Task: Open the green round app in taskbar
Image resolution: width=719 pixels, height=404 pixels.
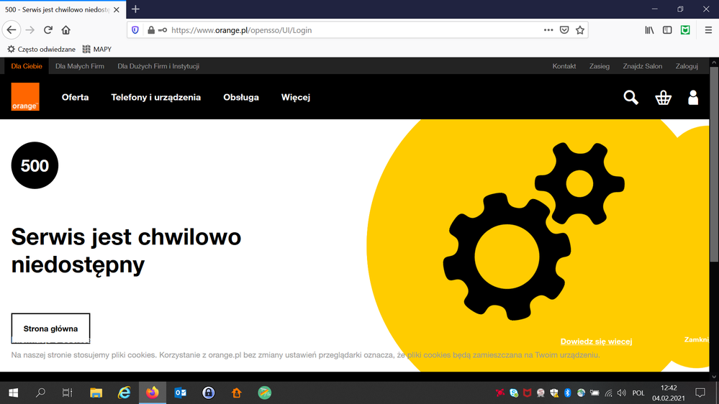Action: [265, 392]
